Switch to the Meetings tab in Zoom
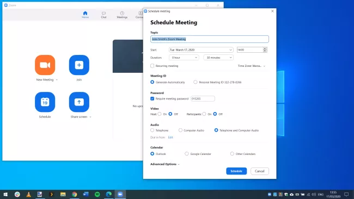This screenshot has width=354, height=199. [122, 15]
